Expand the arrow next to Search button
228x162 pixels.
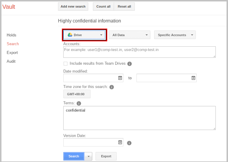(x=88, y=156)
